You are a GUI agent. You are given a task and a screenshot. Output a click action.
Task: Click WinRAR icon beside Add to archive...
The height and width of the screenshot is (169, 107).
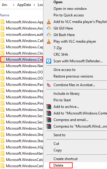pyautogui.click(x=49, y=107)
